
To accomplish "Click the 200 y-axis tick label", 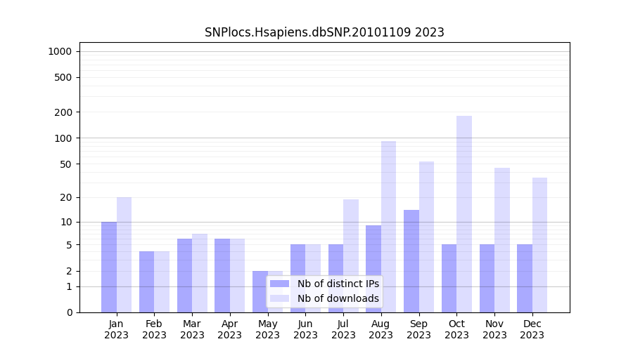I will [63, 112].
